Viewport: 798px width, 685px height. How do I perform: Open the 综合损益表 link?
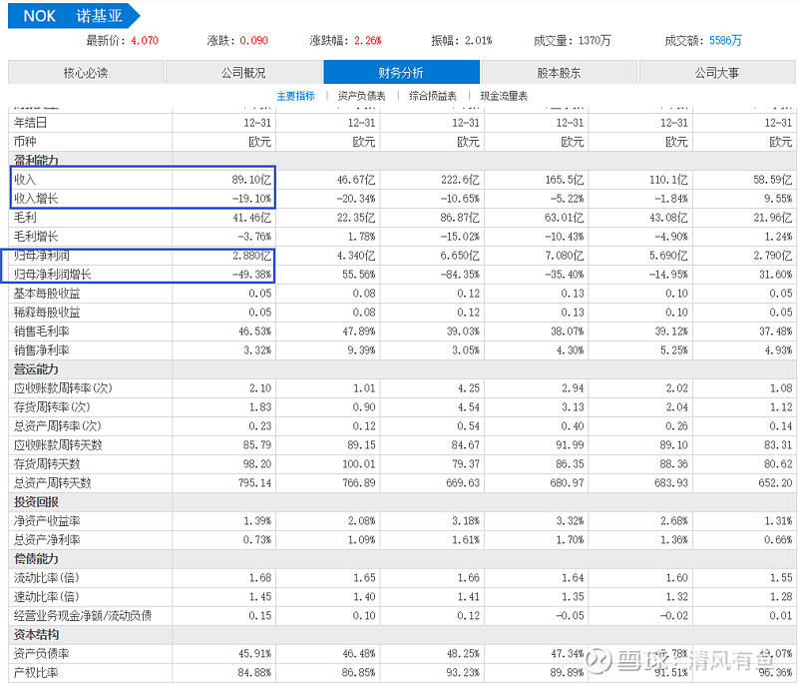(x=433, y=96)
